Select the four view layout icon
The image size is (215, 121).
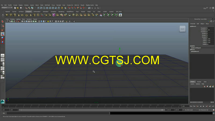pyautogui.click(x=2, y=60)
